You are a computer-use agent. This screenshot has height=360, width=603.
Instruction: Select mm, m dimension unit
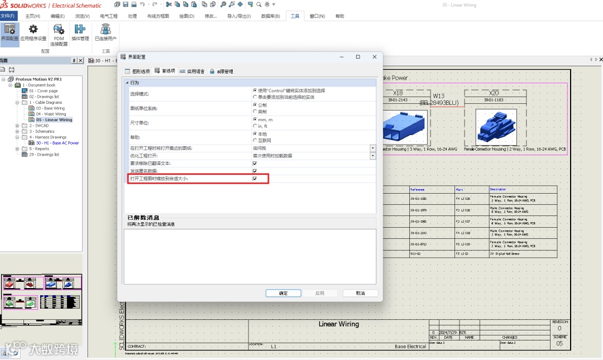pyautogui.click(x=255, y=119)
